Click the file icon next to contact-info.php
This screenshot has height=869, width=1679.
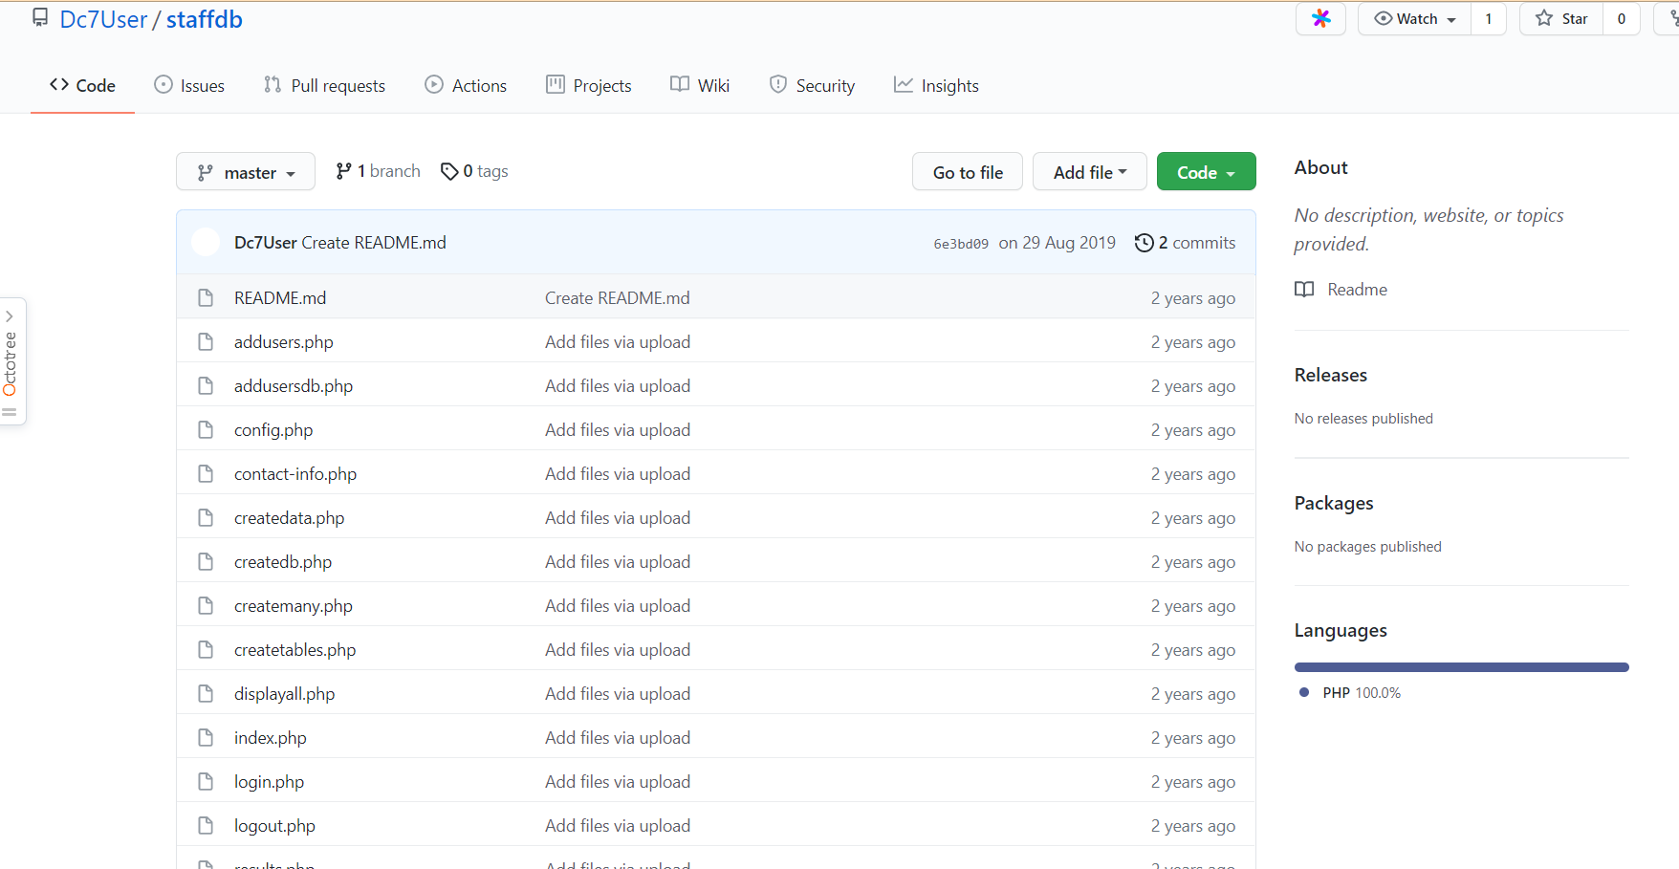tap(206, 474)
